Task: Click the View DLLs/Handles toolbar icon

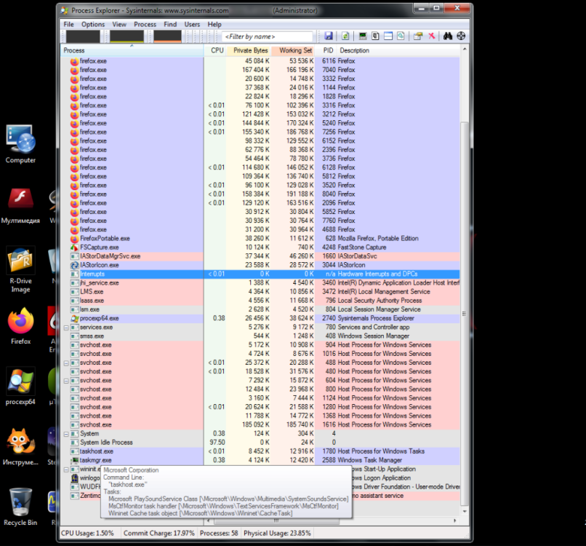Action: [x=401, y=36]
